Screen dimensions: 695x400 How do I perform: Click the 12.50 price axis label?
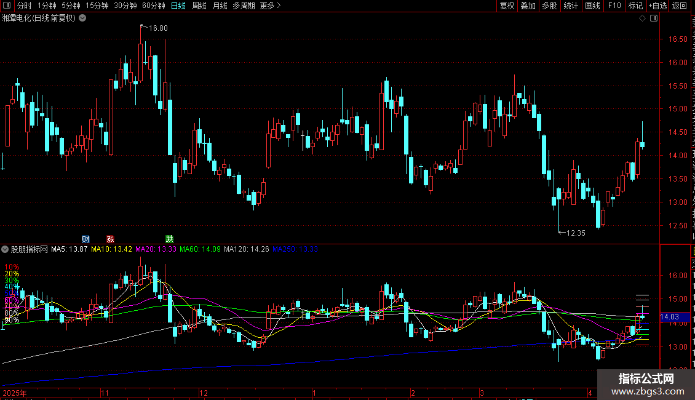tap(678, 226)
